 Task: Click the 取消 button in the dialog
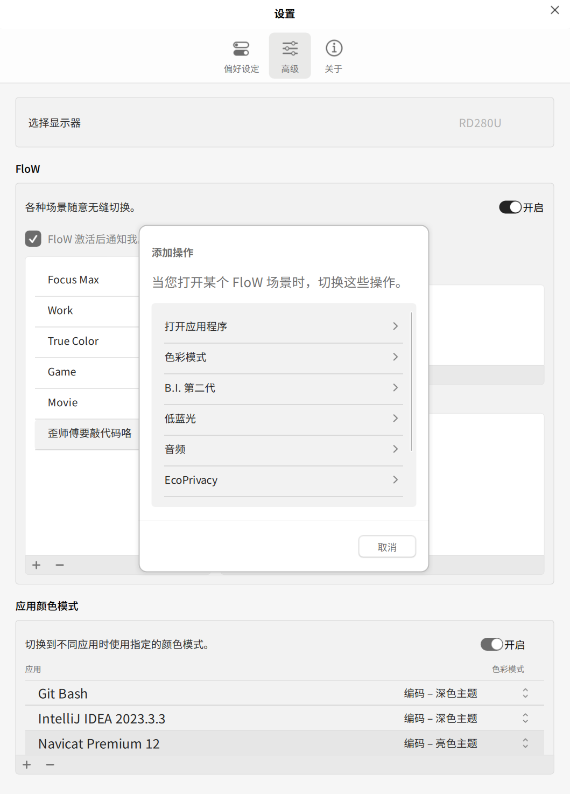tap(386, 546)
